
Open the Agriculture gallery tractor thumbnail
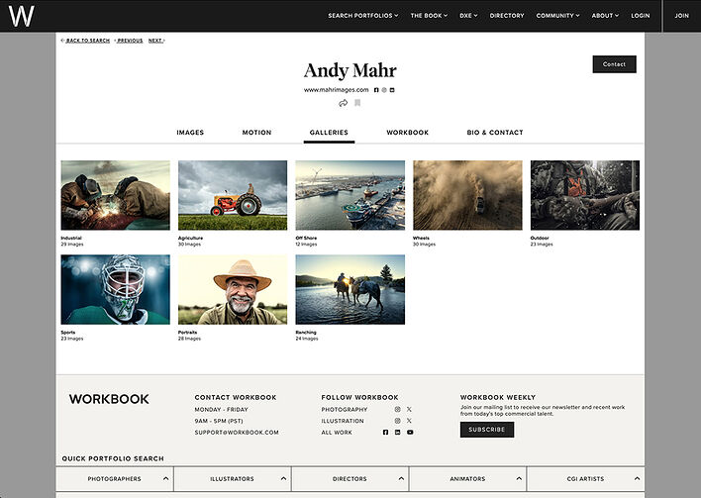click(x=233, y=195)
